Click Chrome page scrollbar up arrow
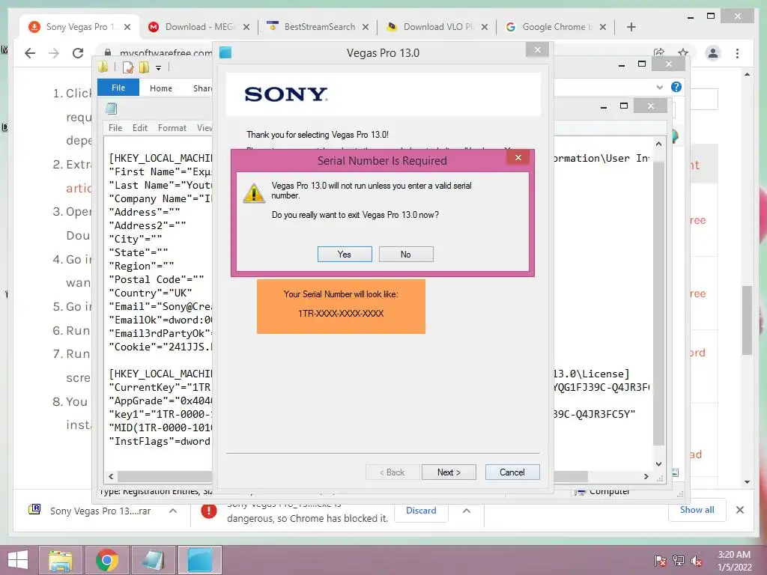The height and width of the screenshot is (575, 767). (x=747, y=74)
